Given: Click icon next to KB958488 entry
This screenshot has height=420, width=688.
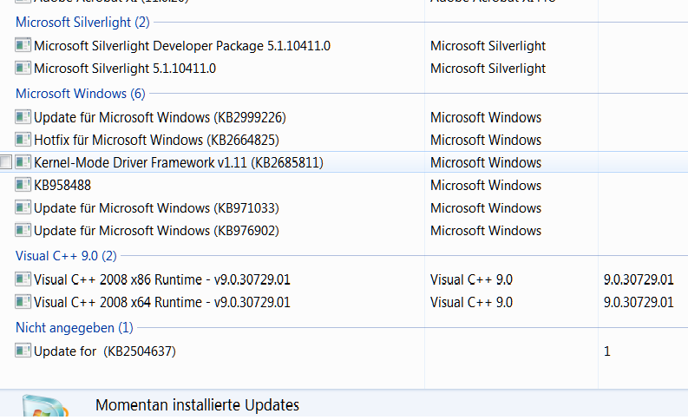Looking at the screenshot, I should click(x=23, y=185).
